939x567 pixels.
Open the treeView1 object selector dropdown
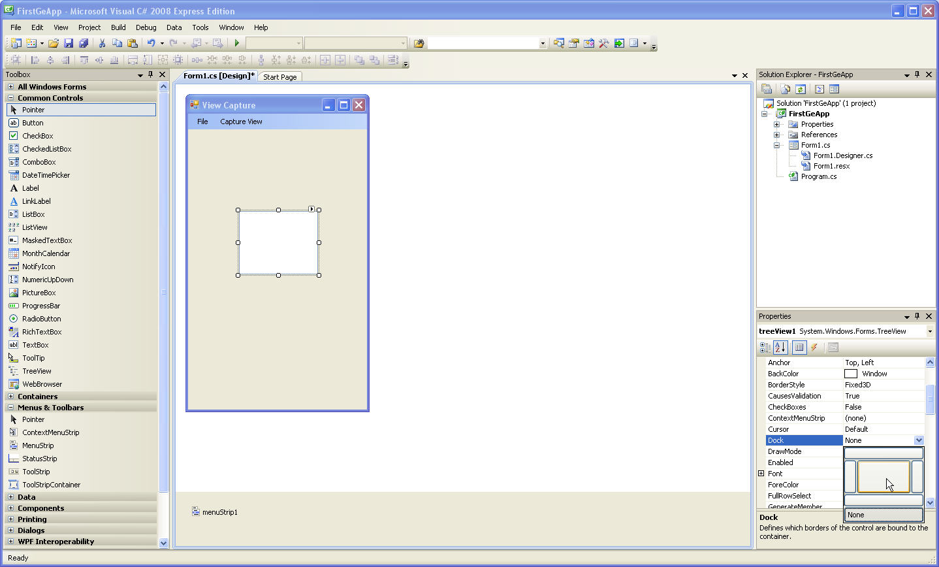coord(930,331)
